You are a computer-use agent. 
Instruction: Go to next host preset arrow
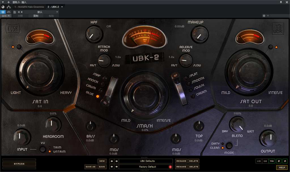point(22,12)
